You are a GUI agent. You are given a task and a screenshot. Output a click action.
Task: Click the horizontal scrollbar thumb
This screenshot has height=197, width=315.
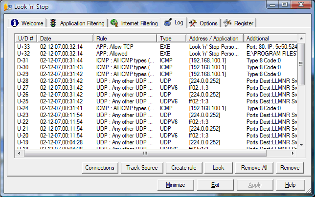coord(145,153)
